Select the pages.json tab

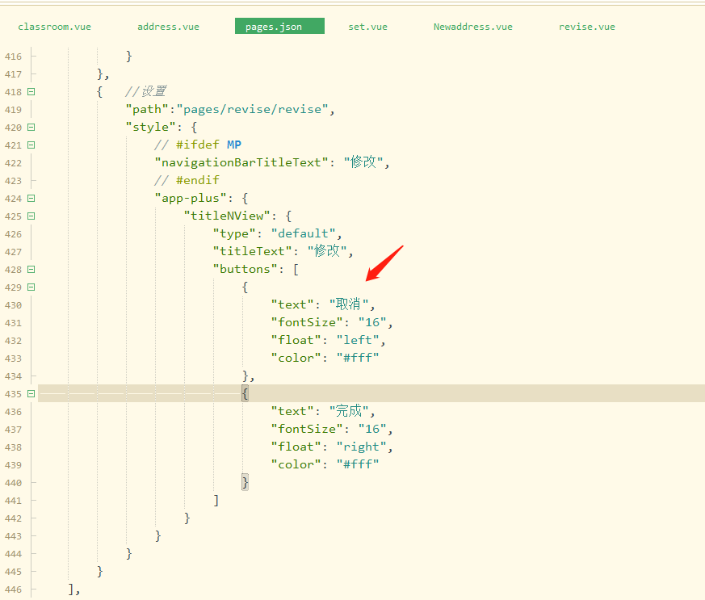[x=279, y=26]
